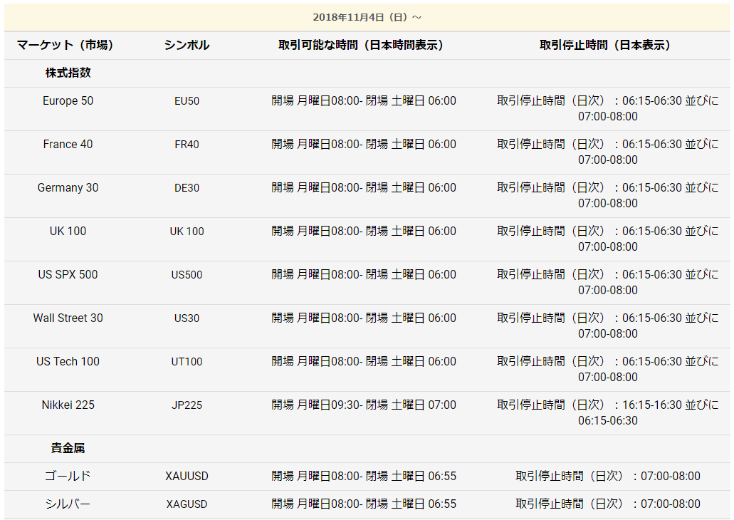Click trading halt time in シルバー row
Image resolution: width=734 pixels, height=520 pixels.
(607, 504)
